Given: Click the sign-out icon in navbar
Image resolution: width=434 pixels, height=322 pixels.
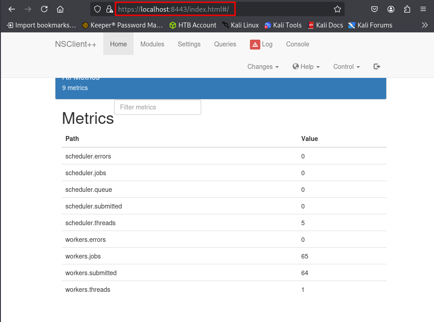Looking at the screenshot, I should [377, 67].
